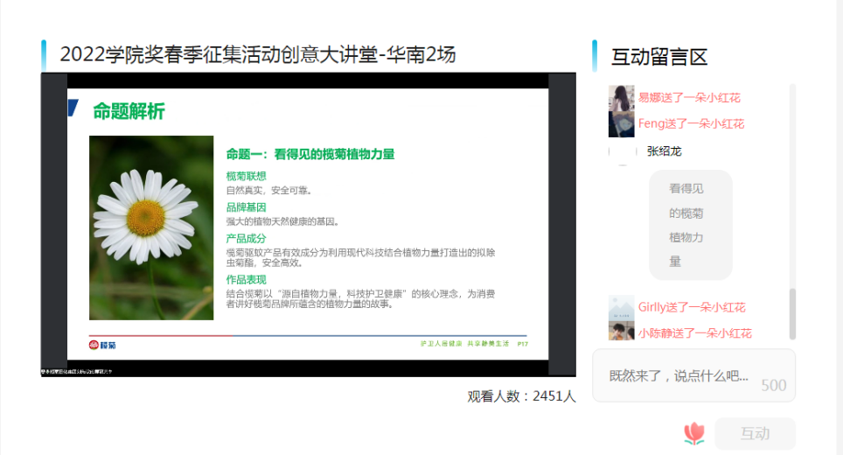843x455 pixels.
Task: Click '小陈静送了一朵小红花' message
Action: click(x=695, y=332)
